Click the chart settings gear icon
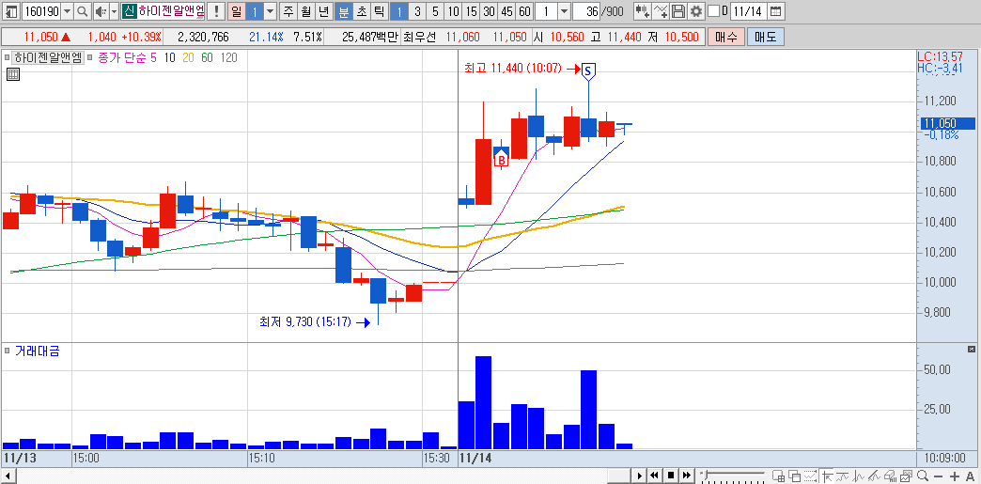The image size is (981, 484). coord(695,10)
